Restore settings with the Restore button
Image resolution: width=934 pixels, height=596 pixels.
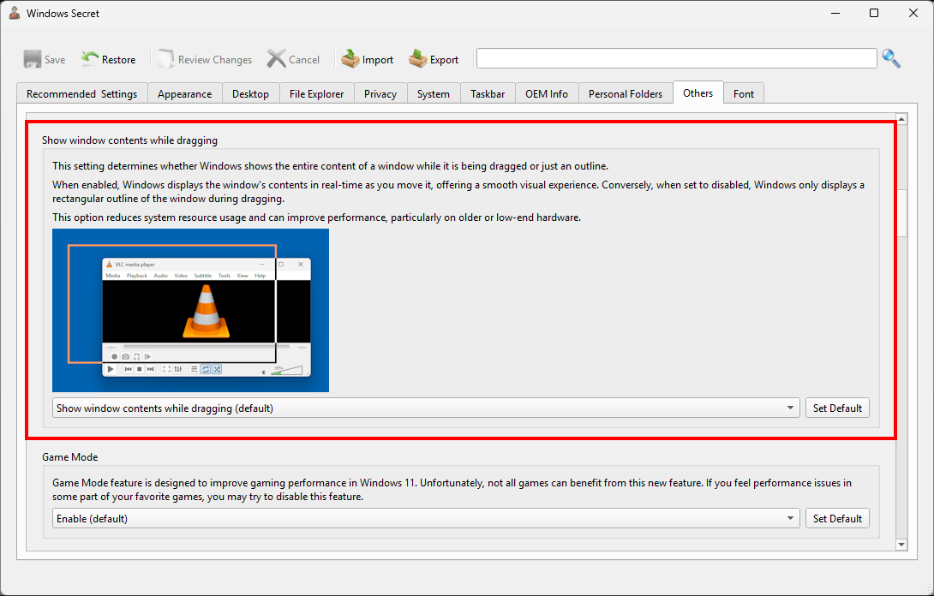(x=109, y=59)
